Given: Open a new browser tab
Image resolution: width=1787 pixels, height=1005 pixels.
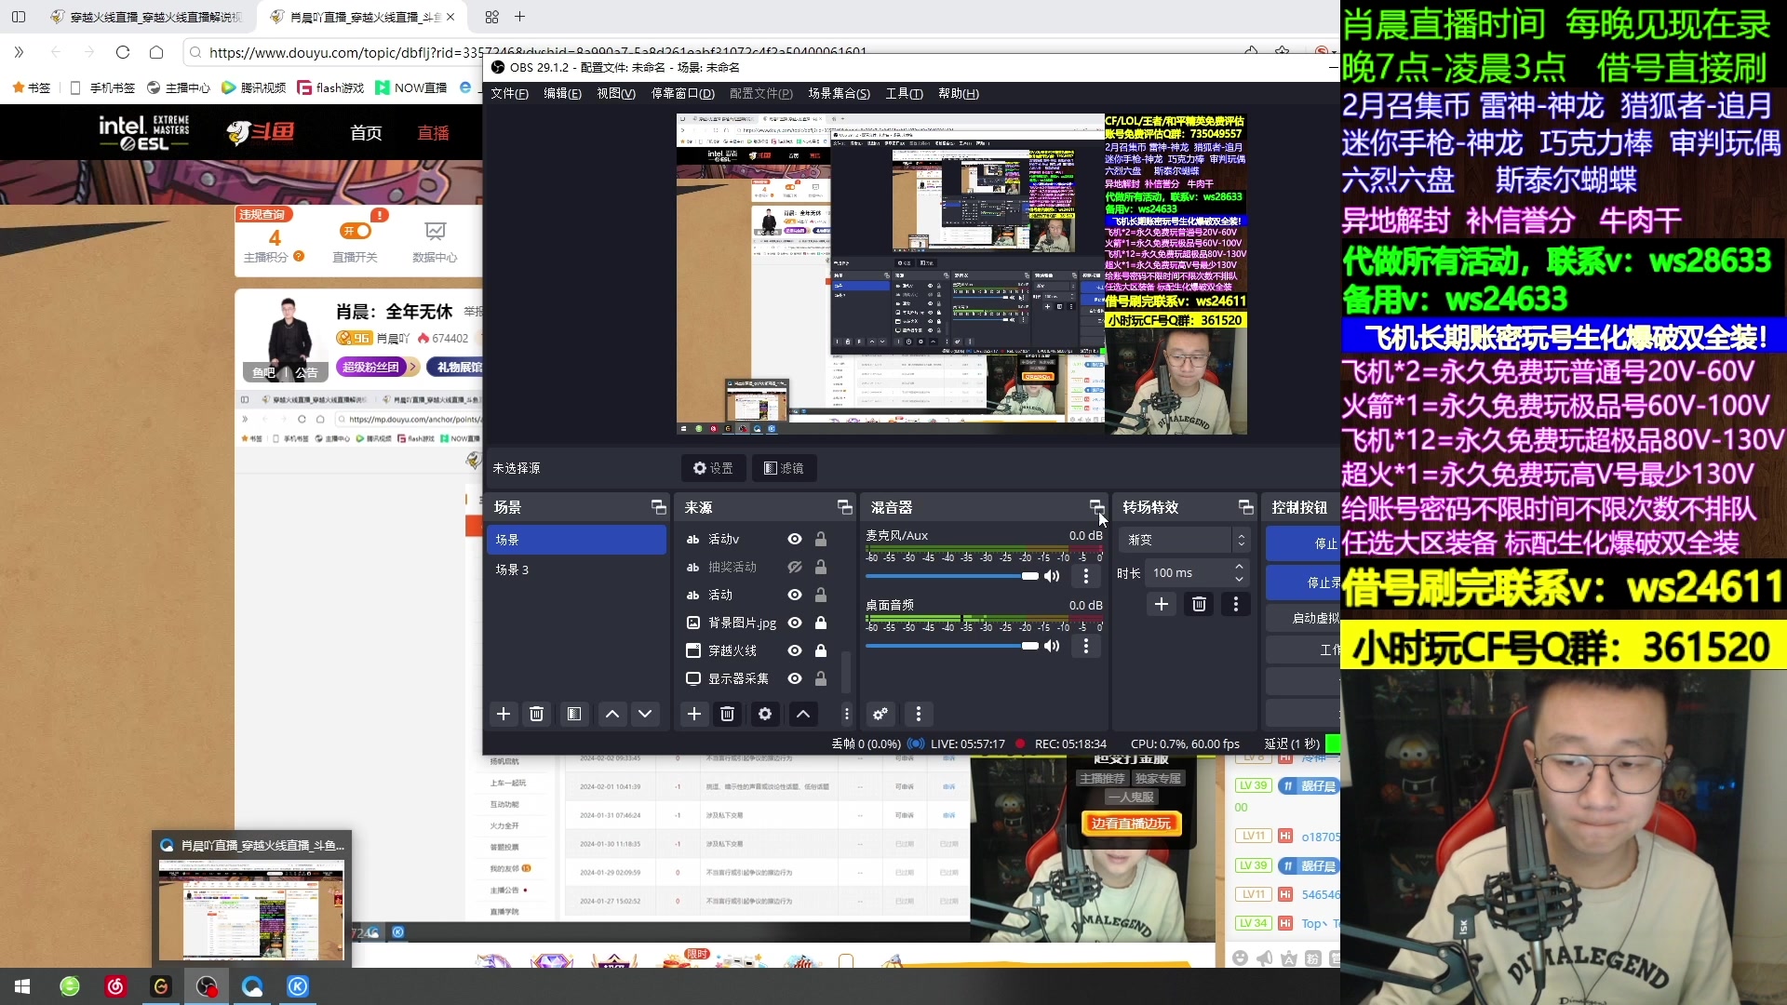Looking at the screenshot, I should (520, 17).
